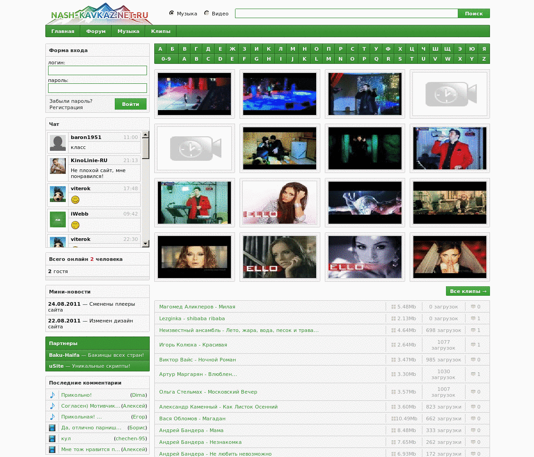
Task: Click the "Все клипы →" button
Action: coord(468,291)
